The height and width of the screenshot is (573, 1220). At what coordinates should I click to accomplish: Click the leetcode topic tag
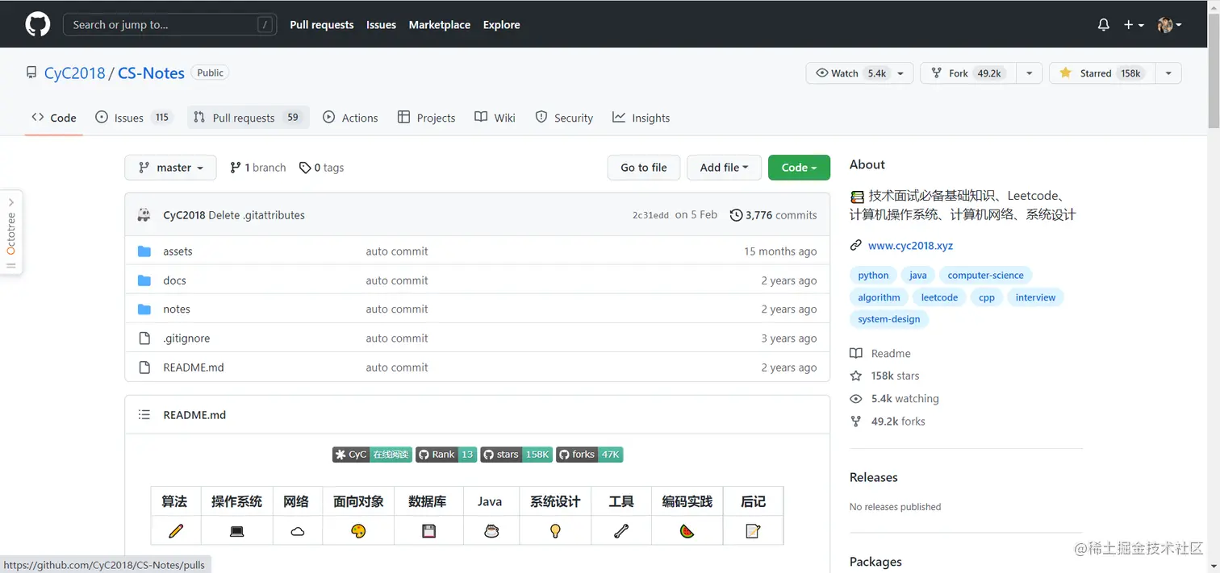click(939, 297)
